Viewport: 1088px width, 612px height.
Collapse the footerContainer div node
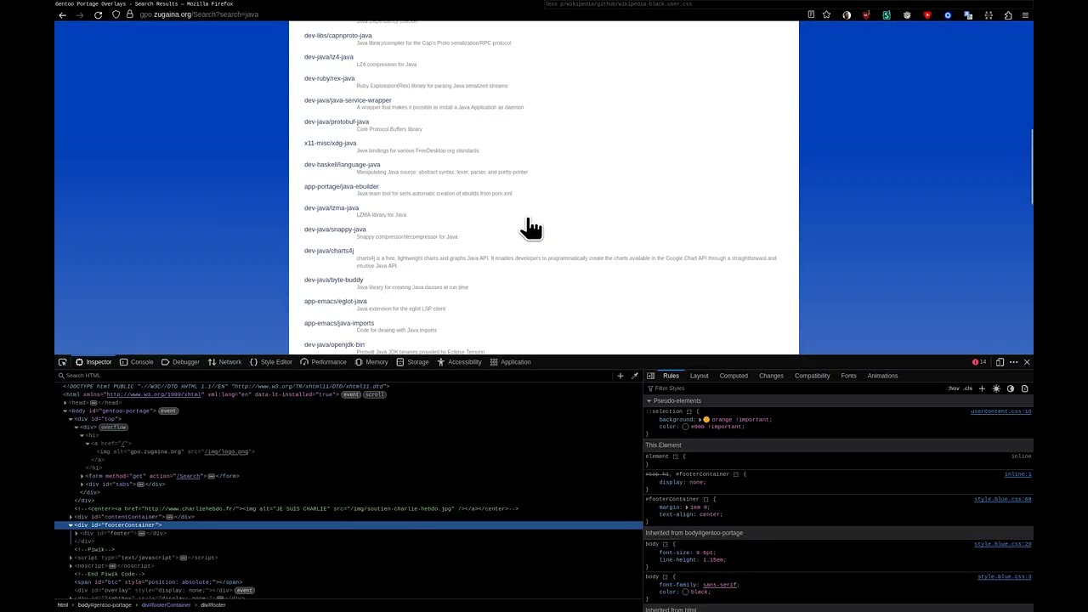point(71,525)
